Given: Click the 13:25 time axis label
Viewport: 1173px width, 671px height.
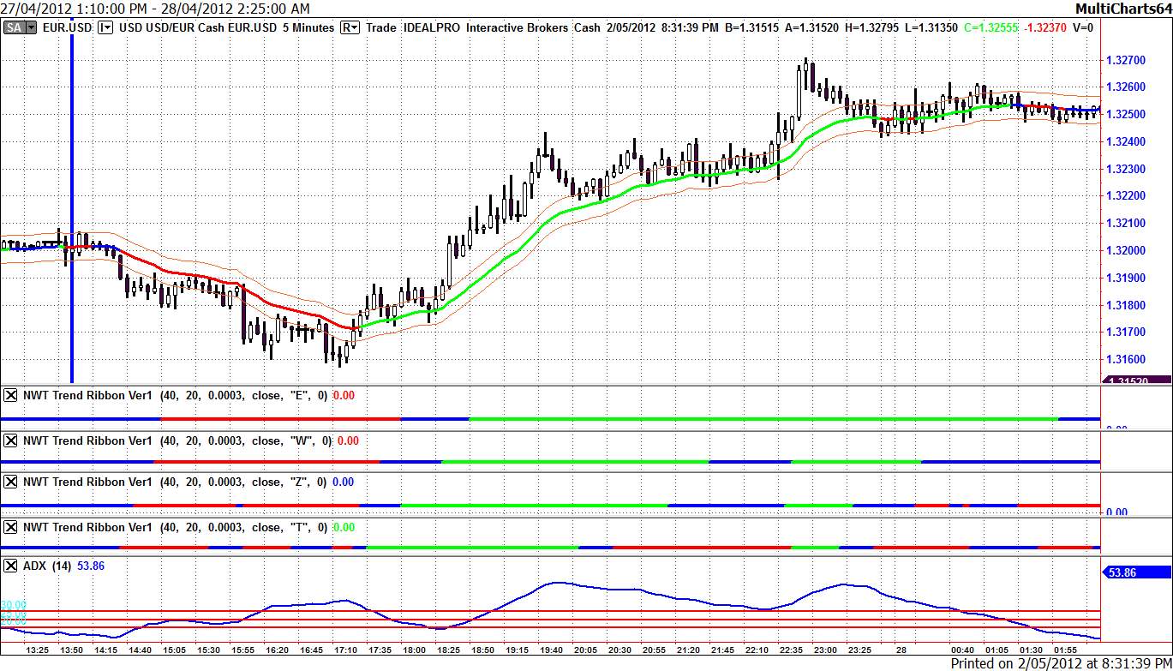Looking at the screenshot, I should pyautogui.click(x=38, y=650).
